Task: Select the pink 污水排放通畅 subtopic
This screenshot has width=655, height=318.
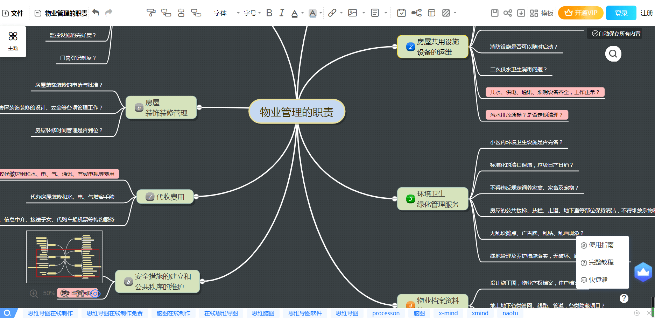Action: point(527,115)
